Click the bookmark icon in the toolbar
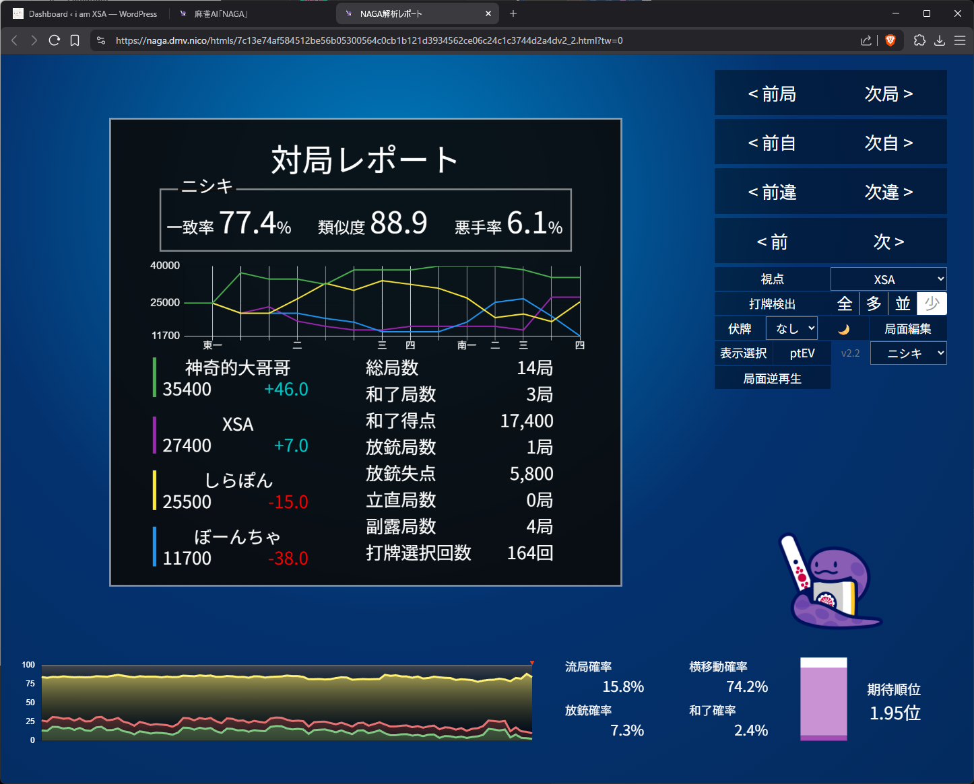 75,40
